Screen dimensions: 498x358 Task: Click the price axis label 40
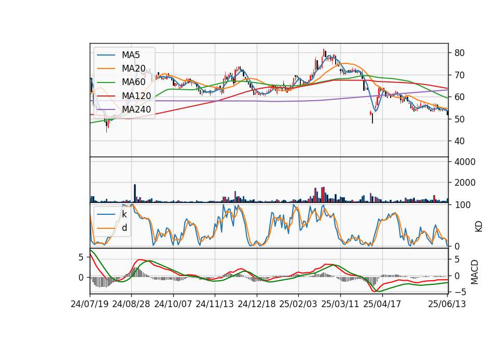tap(459, 141)
